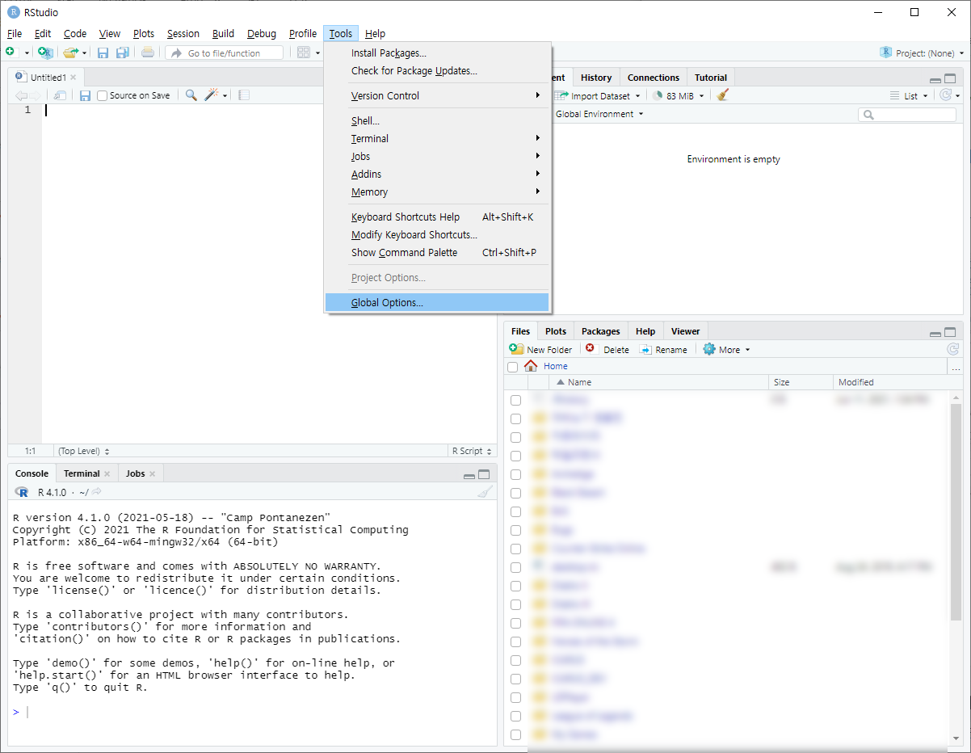The image size is (971, 753).
Task: Click the workspace panes grid icon
Action: pyautogui.click(x=304, y=53)
